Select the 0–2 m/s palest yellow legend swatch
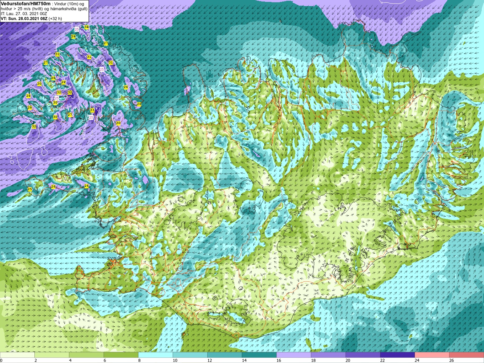This screenshot has height=363, width=484. pyautogui.click(x=17, y=355)
